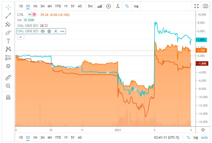The image size is (212, 143).
Task: Open the CHU series more options menu
Action: (x=62, y=31)
